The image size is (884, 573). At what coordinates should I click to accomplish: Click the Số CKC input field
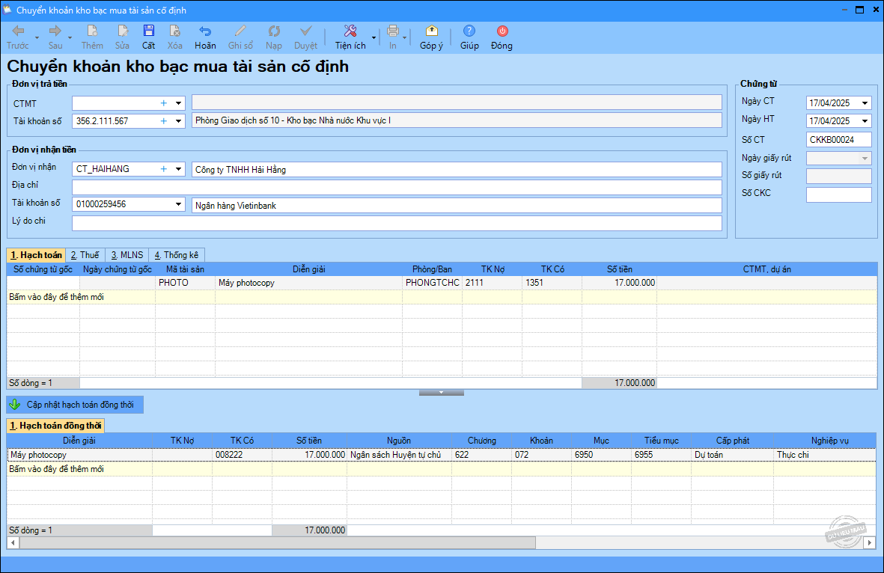click(x=838, y=194)
